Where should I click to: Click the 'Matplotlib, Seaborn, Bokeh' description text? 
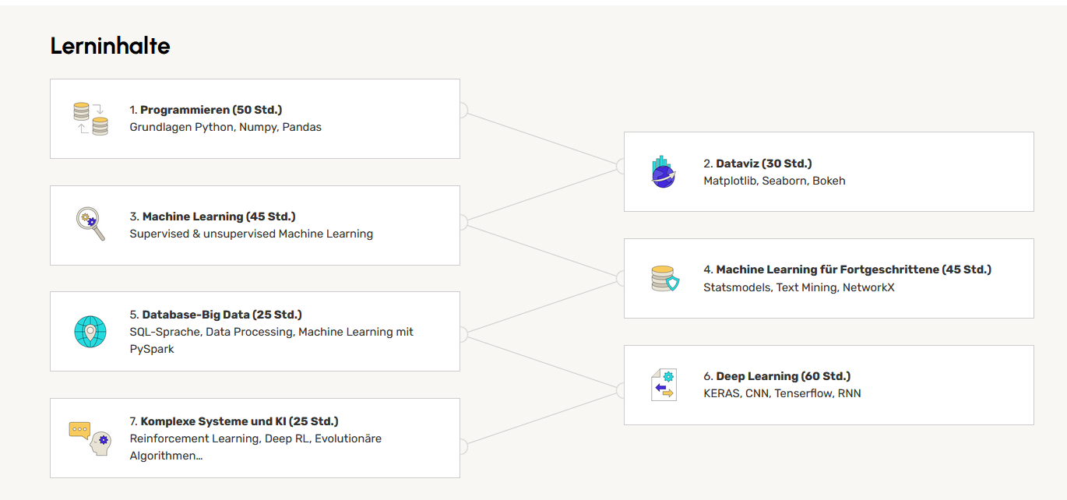click(773, 181)
